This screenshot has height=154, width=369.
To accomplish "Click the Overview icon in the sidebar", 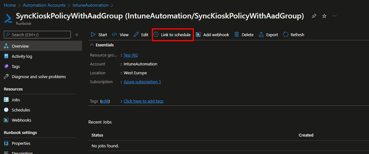I will coord(6,46).
